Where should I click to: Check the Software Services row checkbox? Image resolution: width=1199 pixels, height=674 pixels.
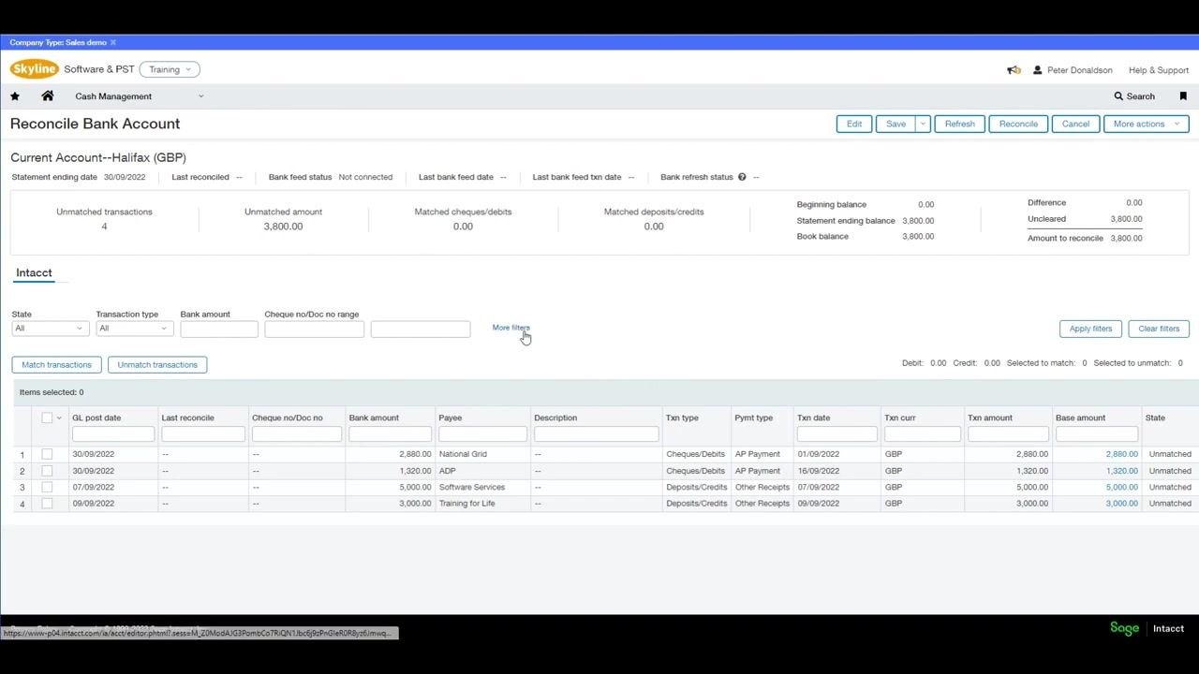coord(47,487)
